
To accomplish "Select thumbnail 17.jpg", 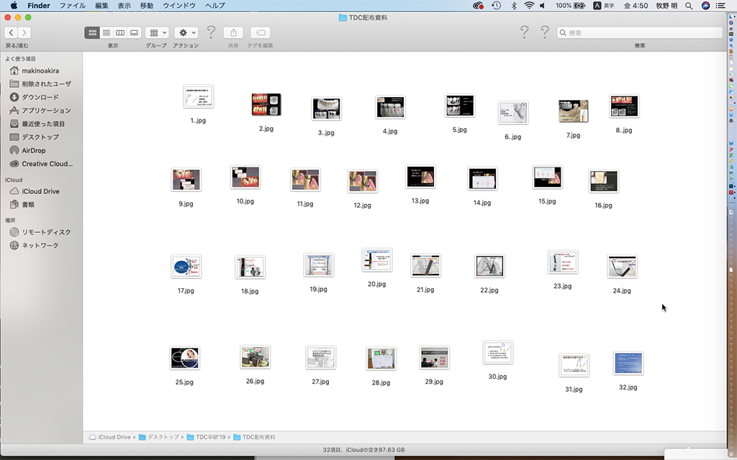I will pos(186,267).
